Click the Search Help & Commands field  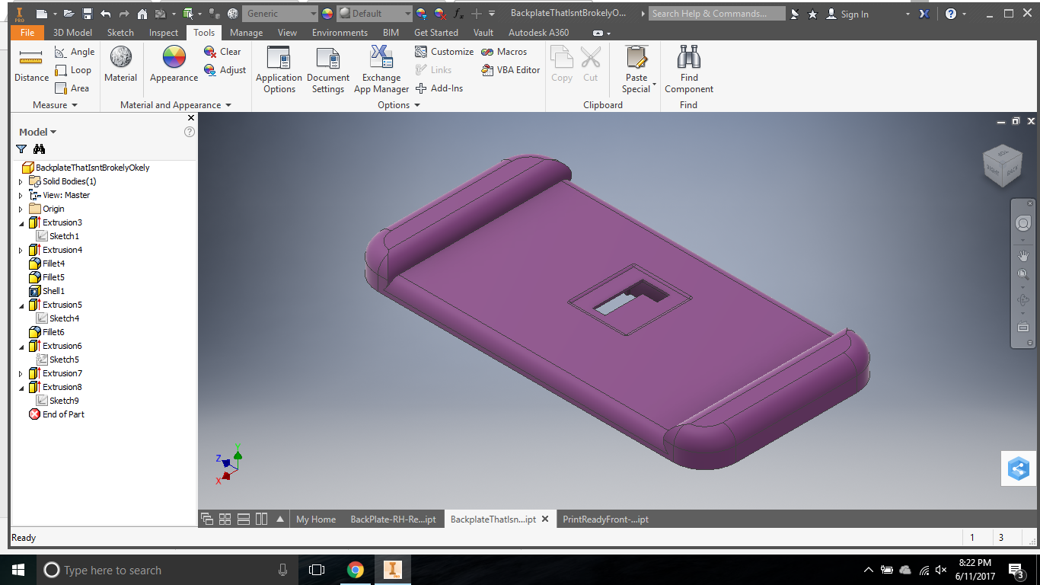click(x=716, y=14)
